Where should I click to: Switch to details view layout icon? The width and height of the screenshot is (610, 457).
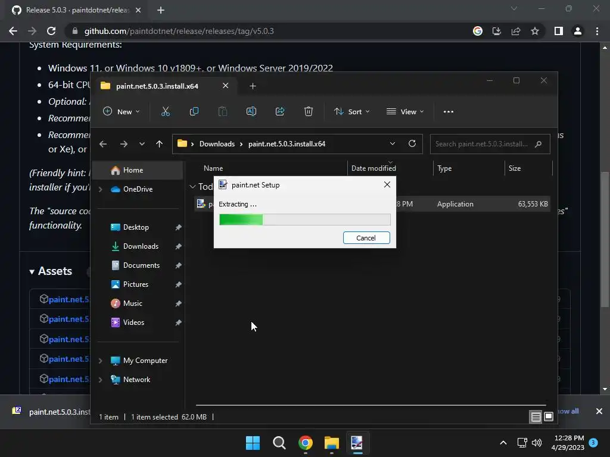[536, 417]
